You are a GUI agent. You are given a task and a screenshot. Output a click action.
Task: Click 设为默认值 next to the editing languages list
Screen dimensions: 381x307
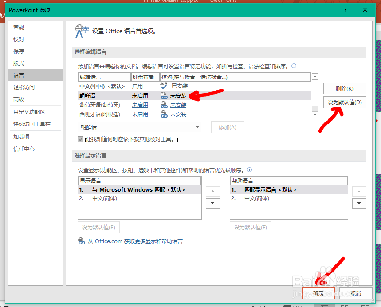(345, 102)
